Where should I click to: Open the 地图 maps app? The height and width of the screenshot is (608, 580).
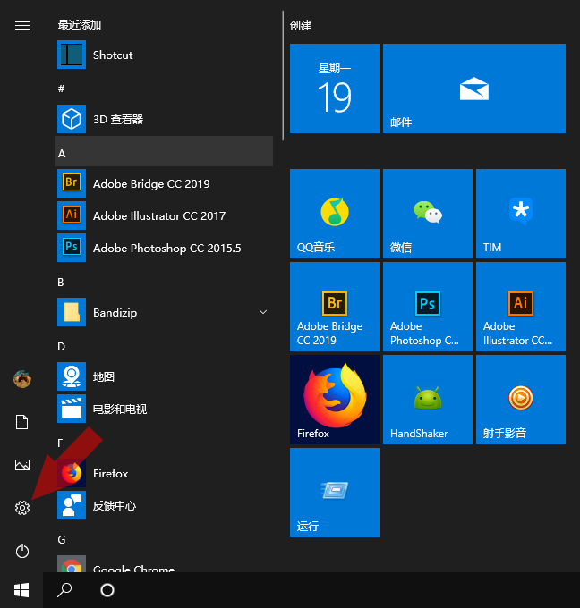[164, 376]
